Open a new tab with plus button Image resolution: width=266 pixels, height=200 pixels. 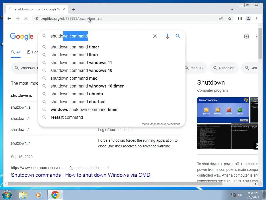[74, 9]
